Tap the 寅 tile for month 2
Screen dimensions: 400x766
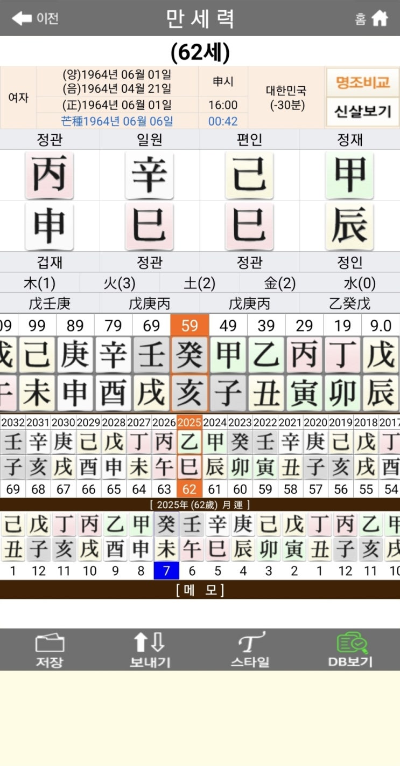[x=293, y=549]
